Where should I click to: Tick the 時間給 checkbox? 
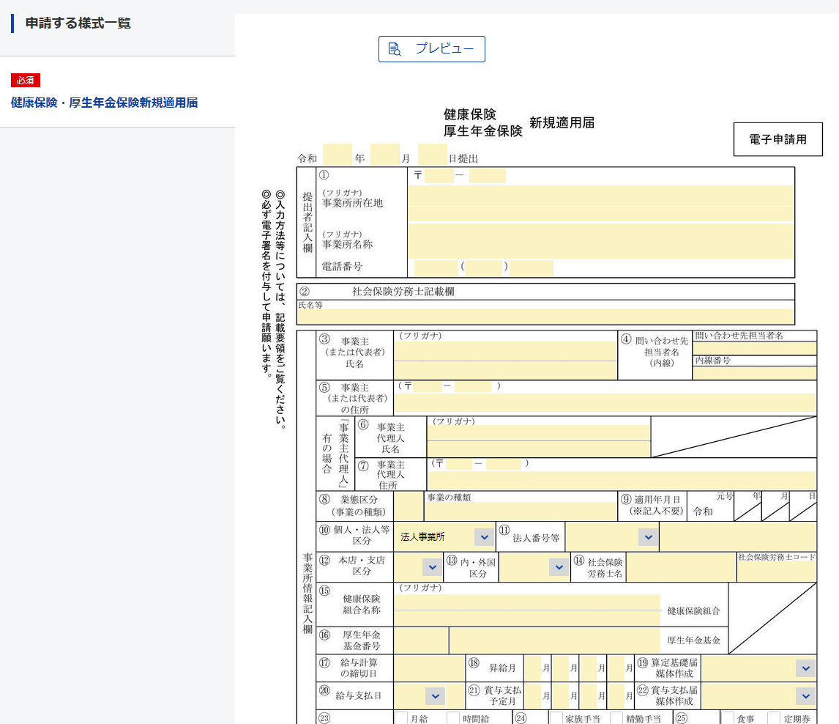click(454, 718)
